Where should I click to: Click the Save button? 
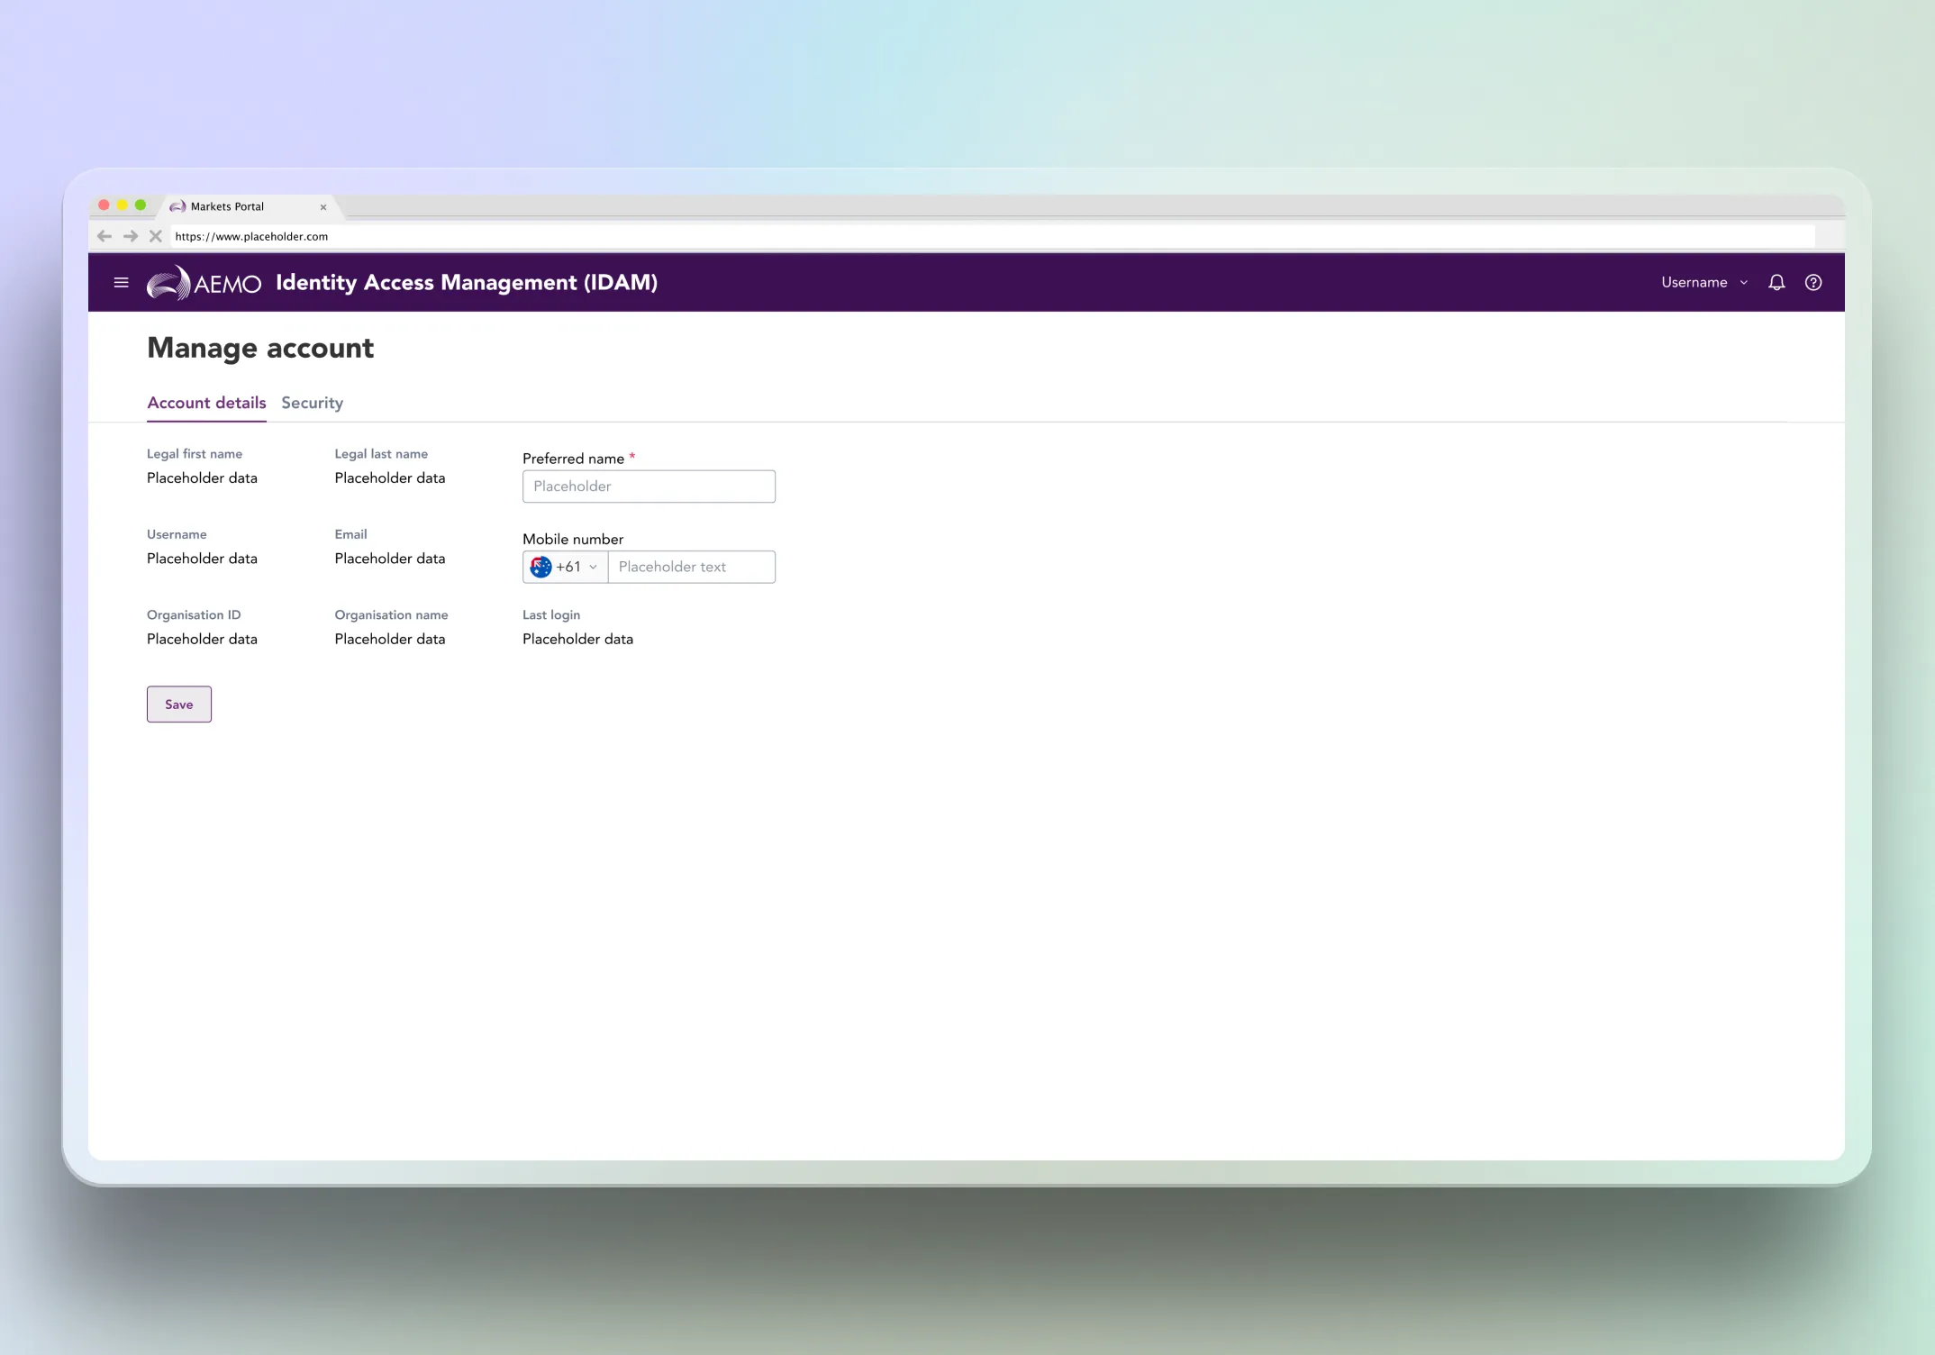(179, 705)
